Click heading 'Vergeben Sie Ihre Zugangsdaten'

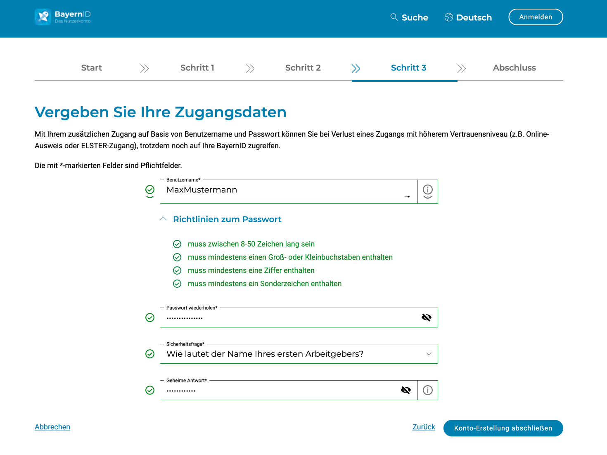pos(161,112)
